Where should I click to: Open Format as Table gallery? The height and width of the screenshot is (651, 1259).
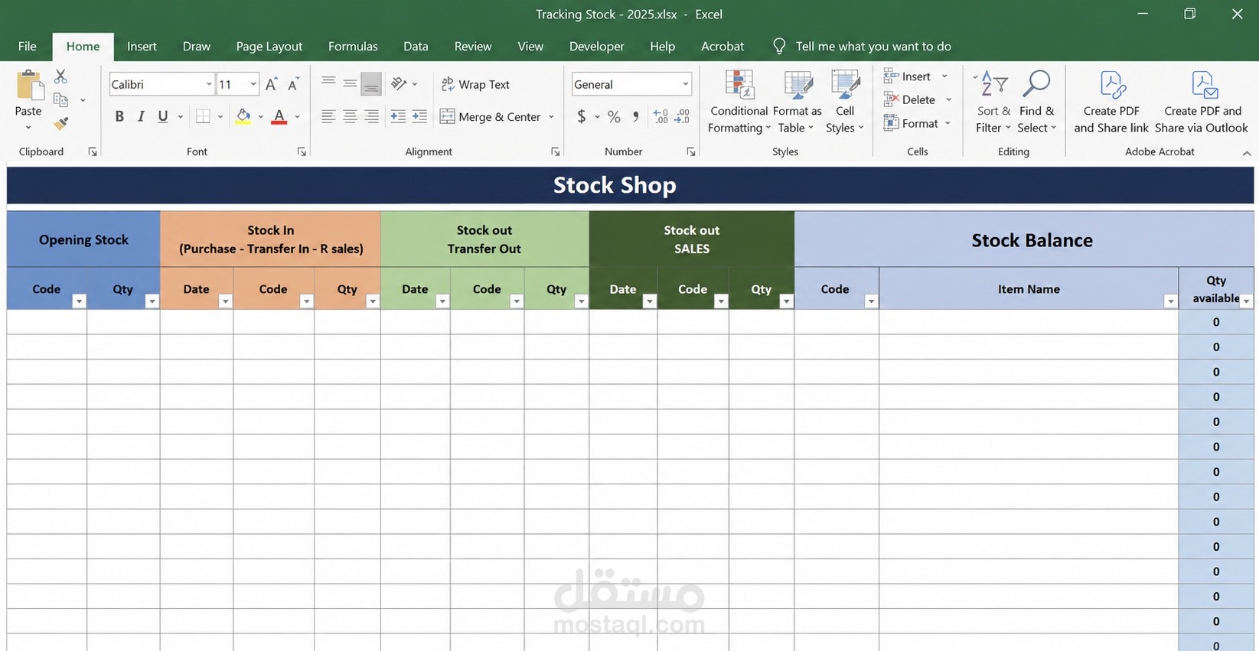[x=797, y=102]
